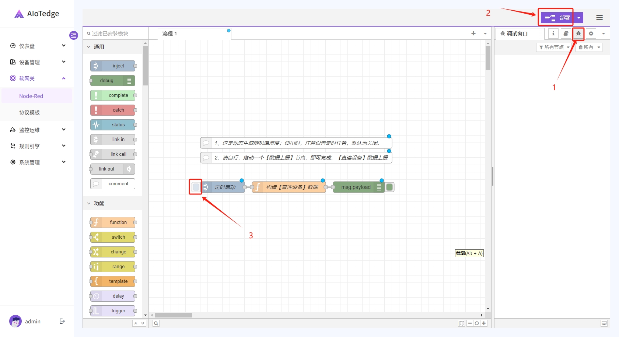Toggle the navigator map icon
The image size is (619, 337).
pyautogui.click(x=461, y=323)
